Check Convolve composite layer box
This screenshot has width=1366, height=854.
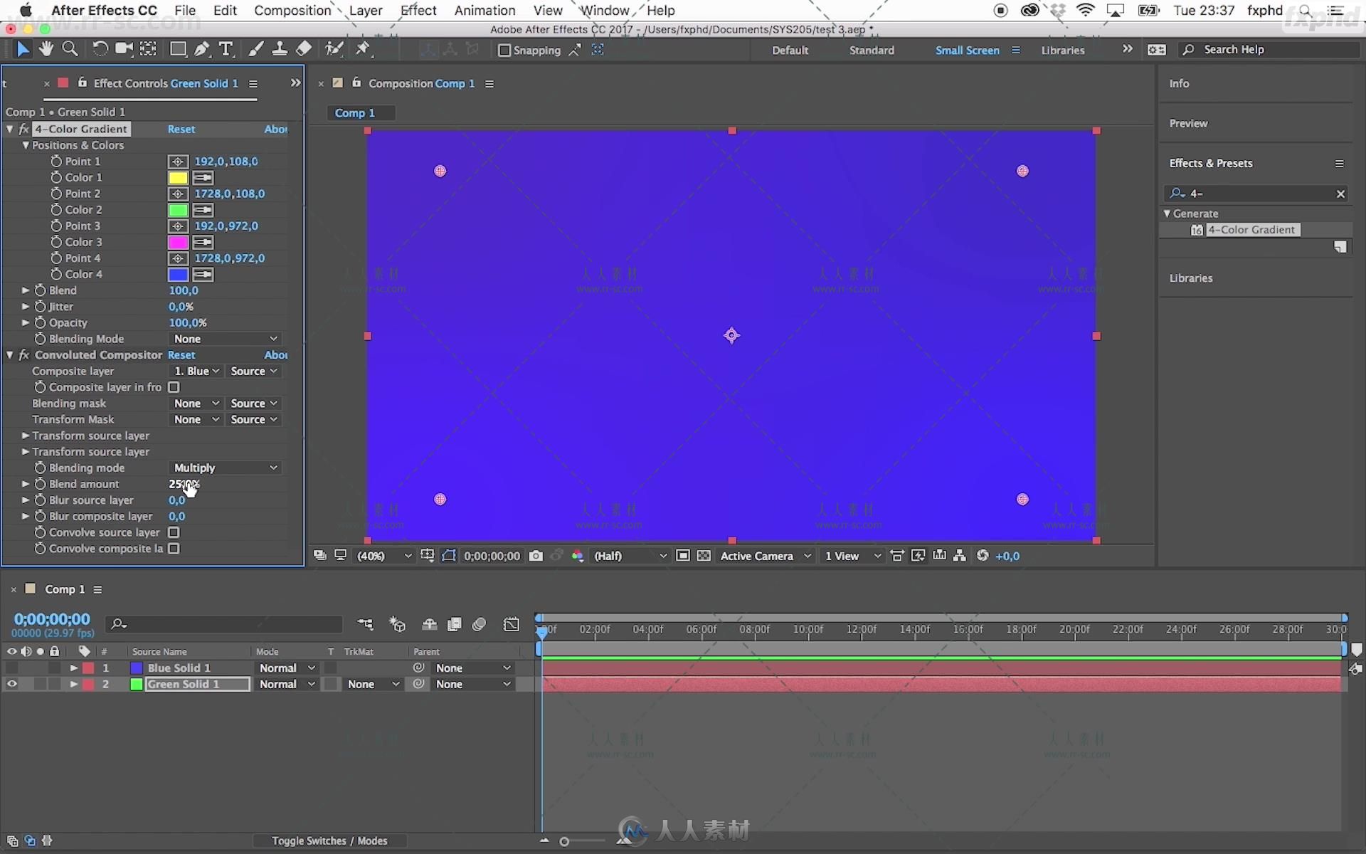(174, 549)
